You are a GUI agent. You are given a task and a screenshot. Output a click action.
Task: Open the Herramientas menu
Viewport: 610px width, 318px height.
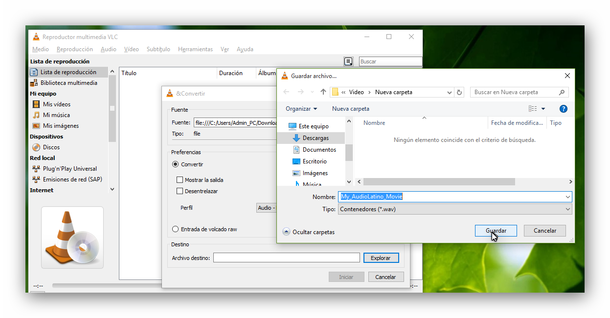pos(196,49)
